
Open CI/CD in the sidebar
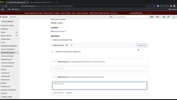coord(3,42)
